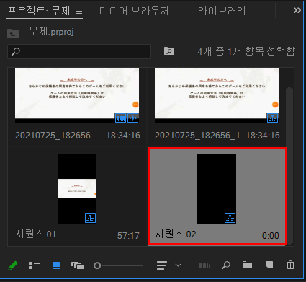
Task: Select the 시퀀스 01 thumbnail
Action: tap(77, 188)
